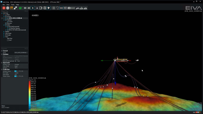This screenshot has width=203, height=114.
Task: Click the Name property value field
Action: (21, 52)
